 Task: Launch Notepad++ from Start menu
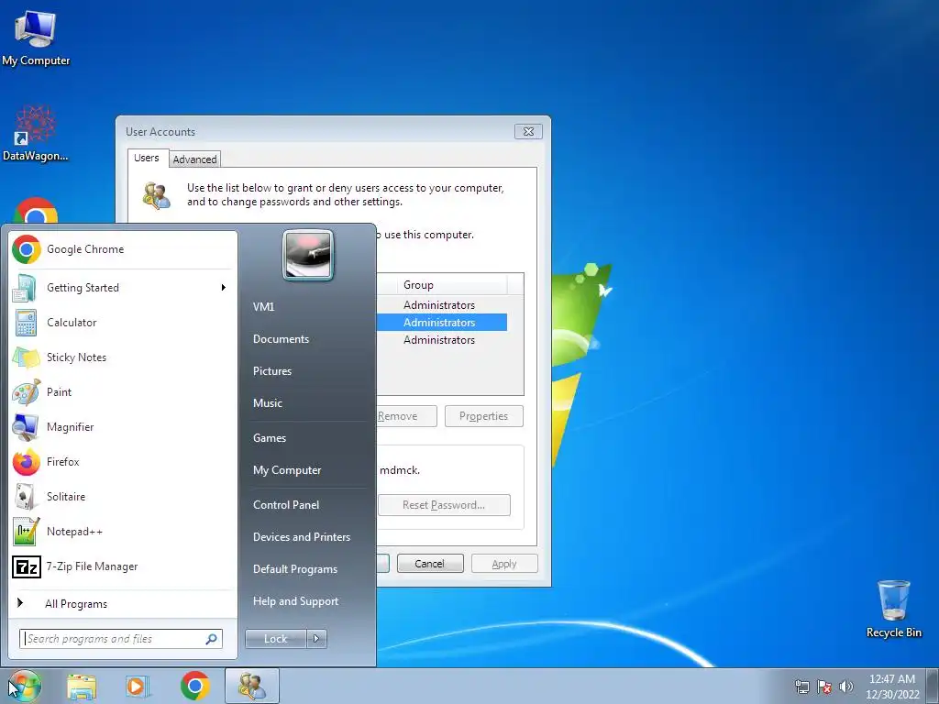[124, 531]
